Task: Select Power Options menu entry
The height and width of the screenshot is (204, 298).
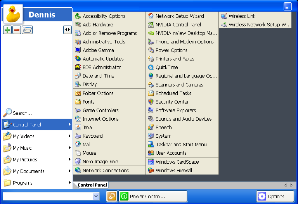Action: point(182,50)
